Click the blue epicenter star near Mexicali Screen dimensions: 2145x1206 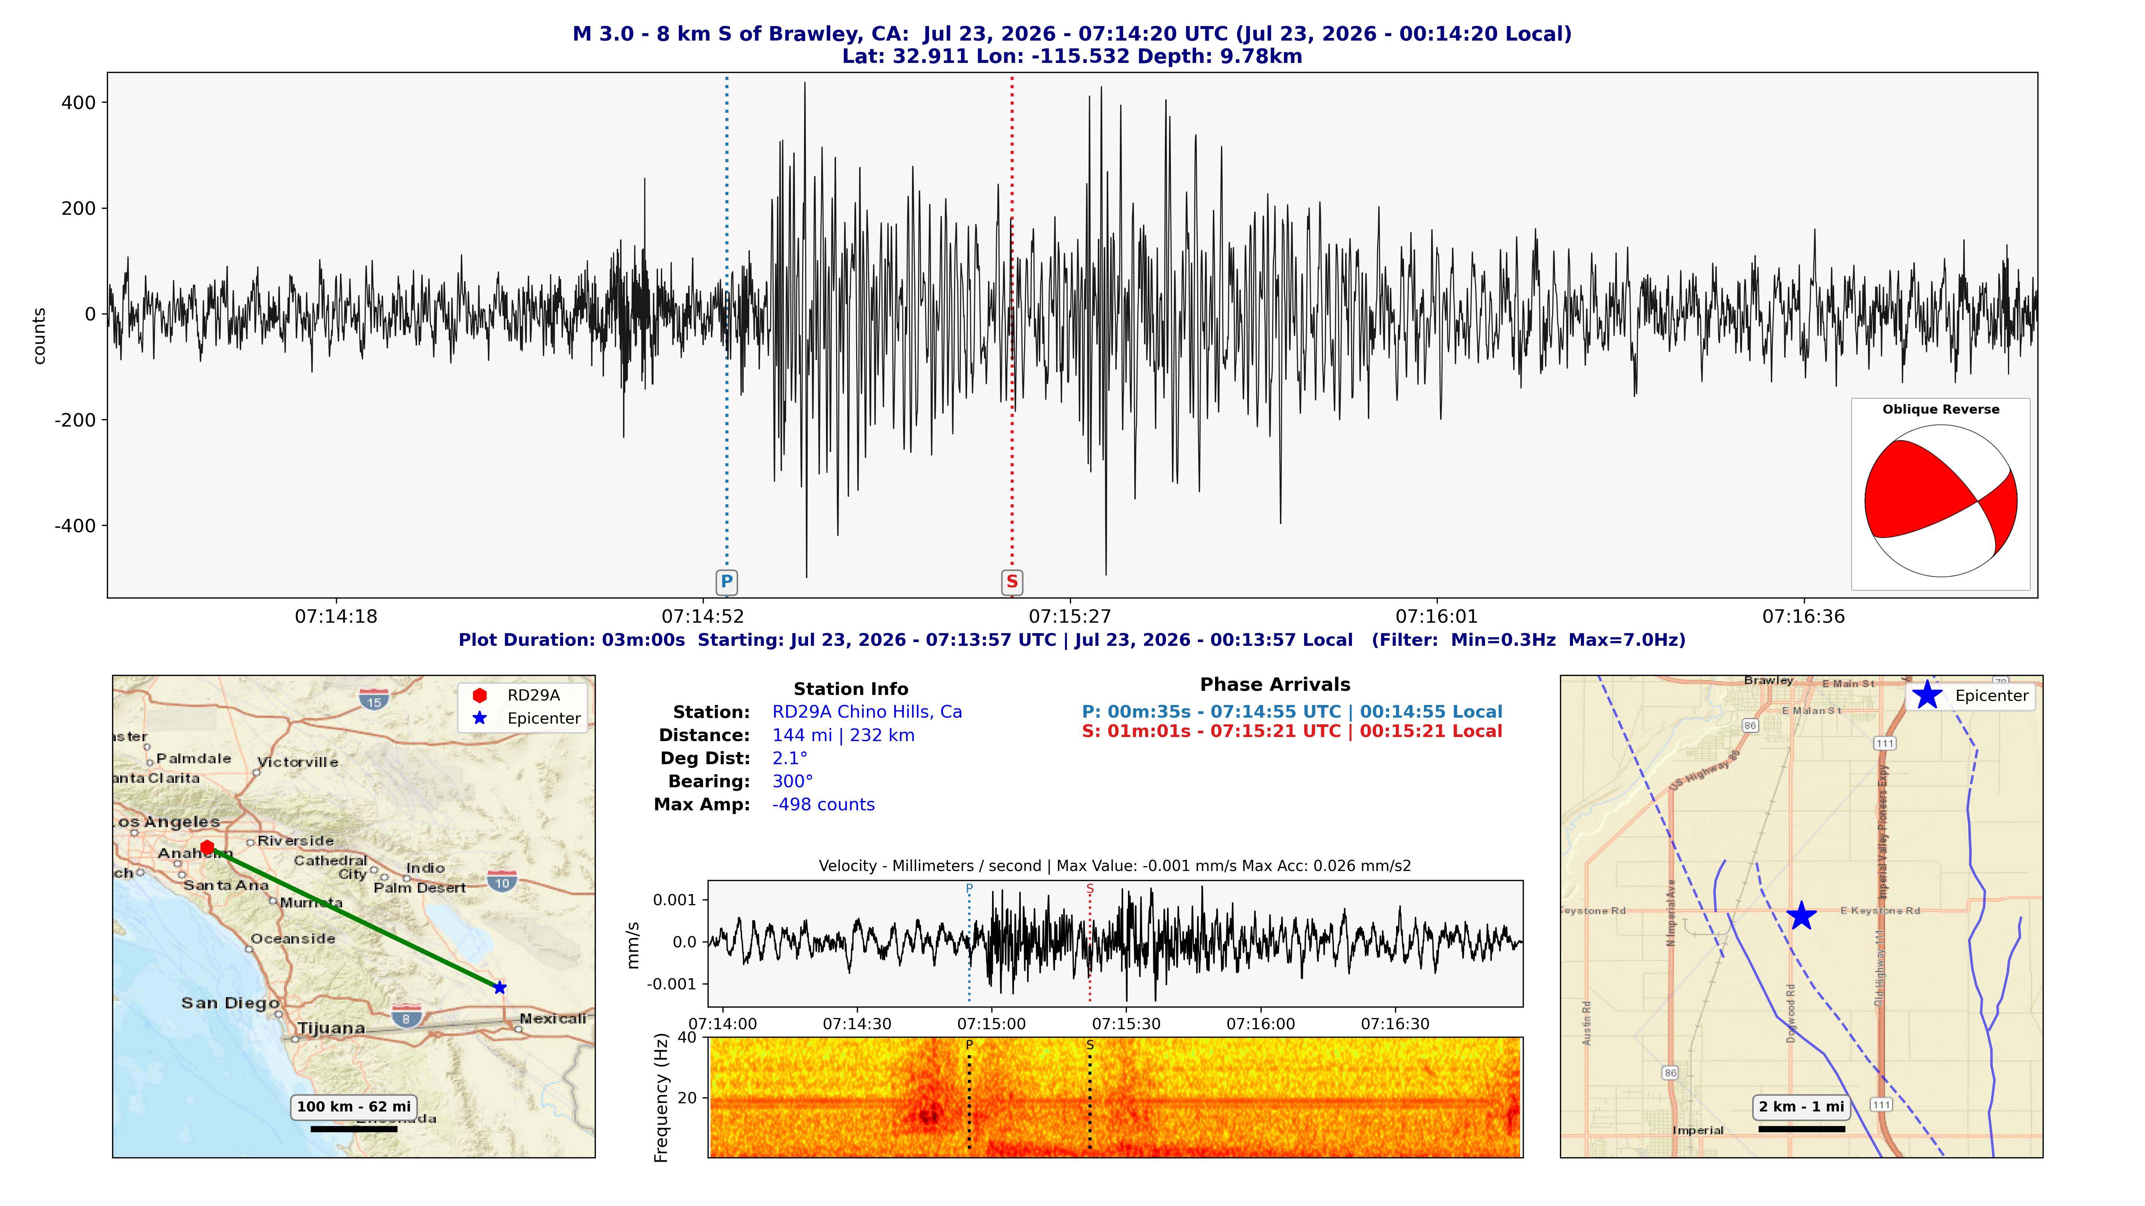pos(500,988)
